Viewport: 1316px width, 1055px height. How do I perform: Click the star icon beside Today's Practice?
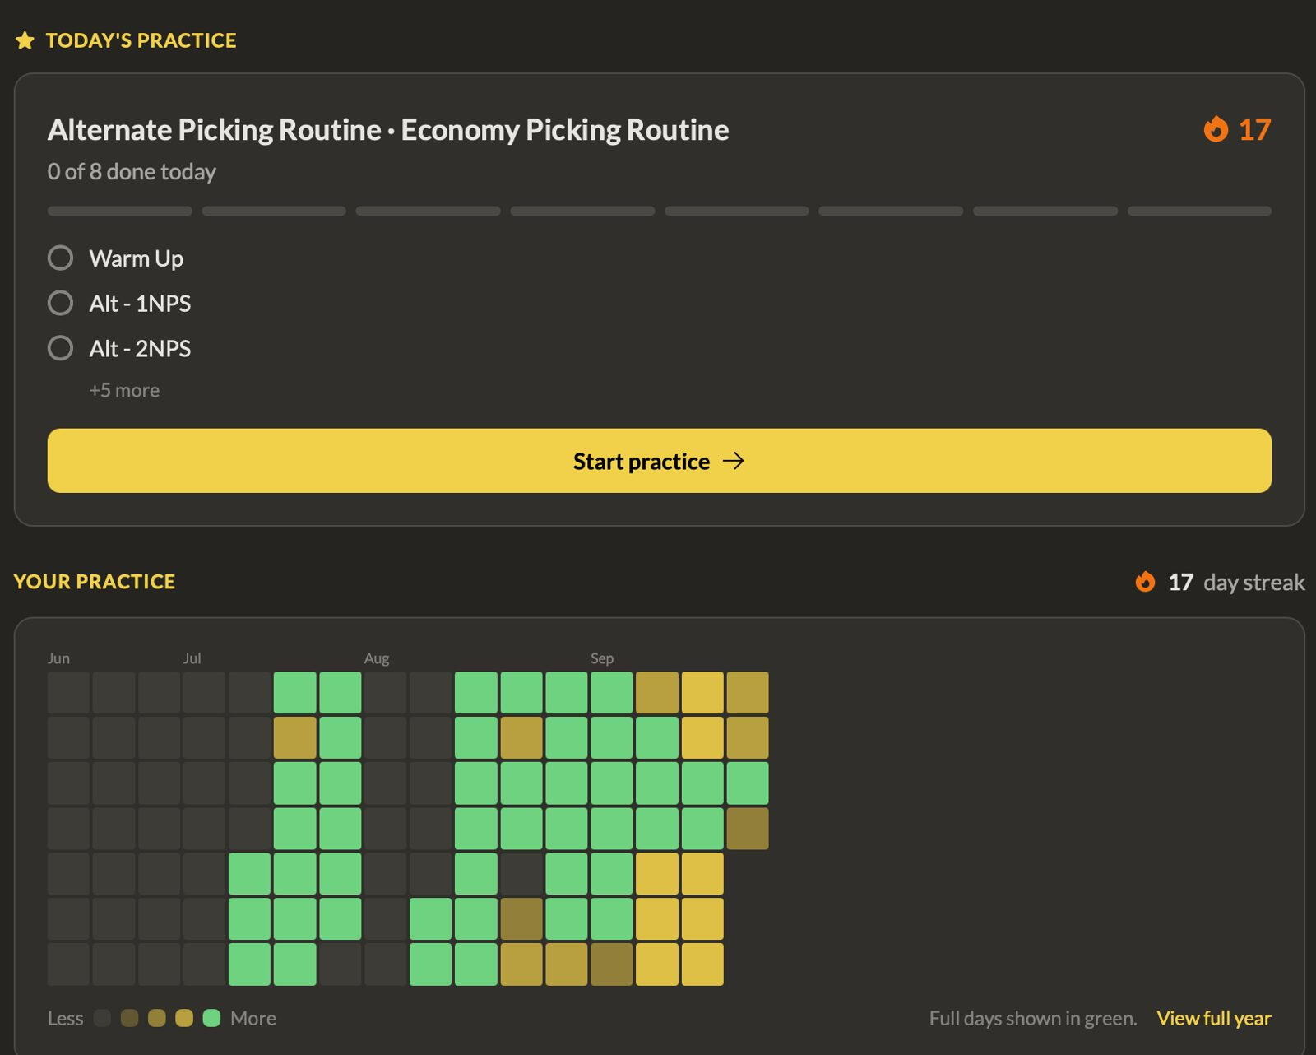coord(25,40)
